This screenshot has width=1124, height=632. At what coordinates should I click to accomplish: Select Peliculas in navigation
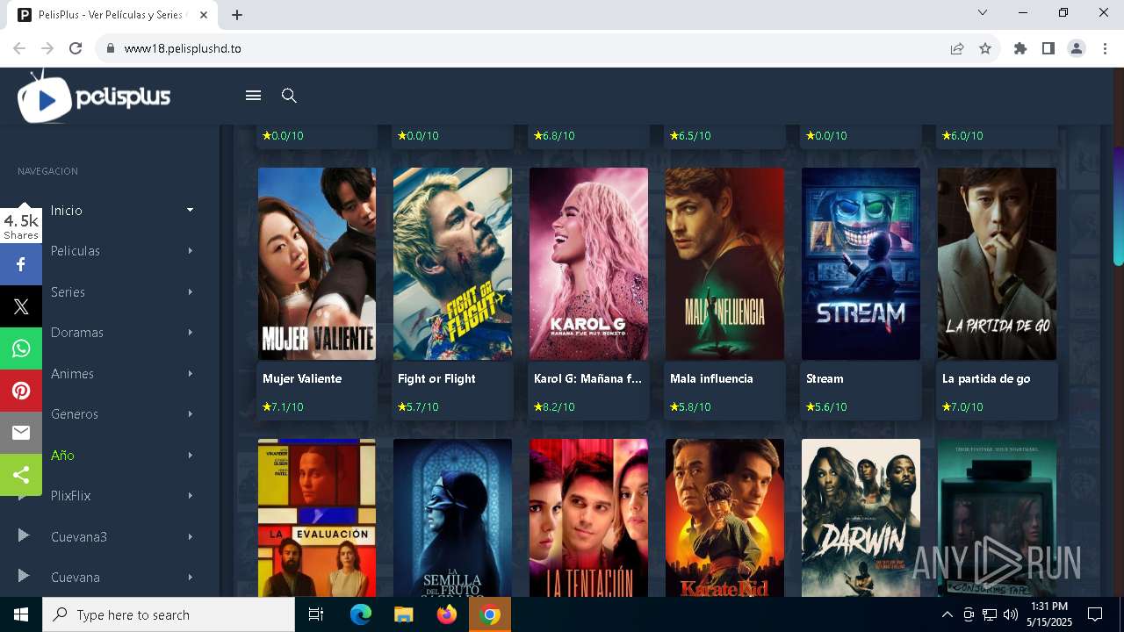(x=76, y=251)
